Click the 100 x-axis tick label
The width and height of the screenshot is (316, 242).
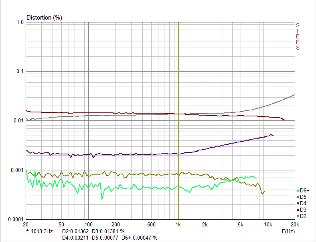click(x=88, y=225)
